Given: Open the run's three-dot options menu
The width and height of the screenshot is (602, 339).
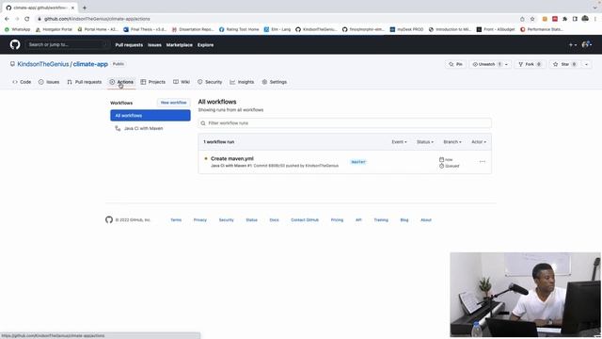Looking at the screenshot, I should (x=483, y=162).
